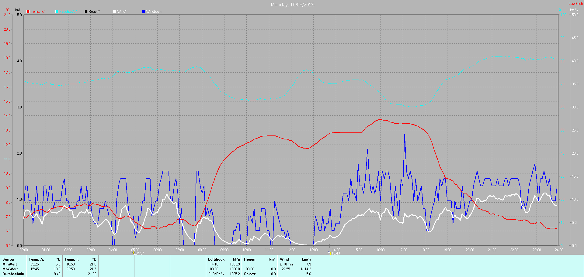Click the black Regen legend swatch

(86, 12)
